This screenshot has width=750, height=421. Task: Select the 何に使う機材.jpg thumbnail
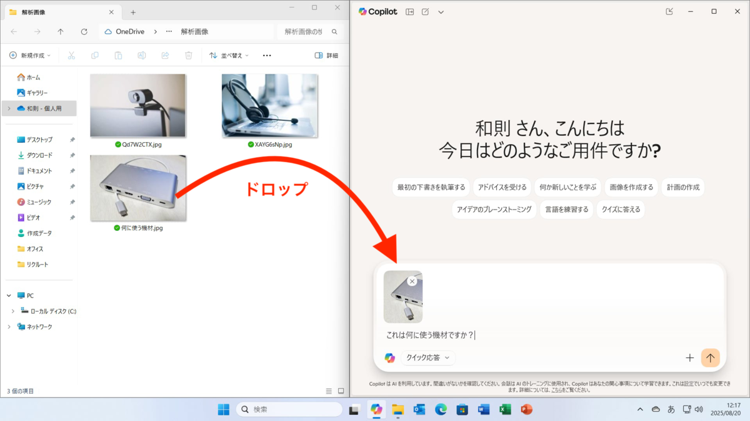(138, 188)
